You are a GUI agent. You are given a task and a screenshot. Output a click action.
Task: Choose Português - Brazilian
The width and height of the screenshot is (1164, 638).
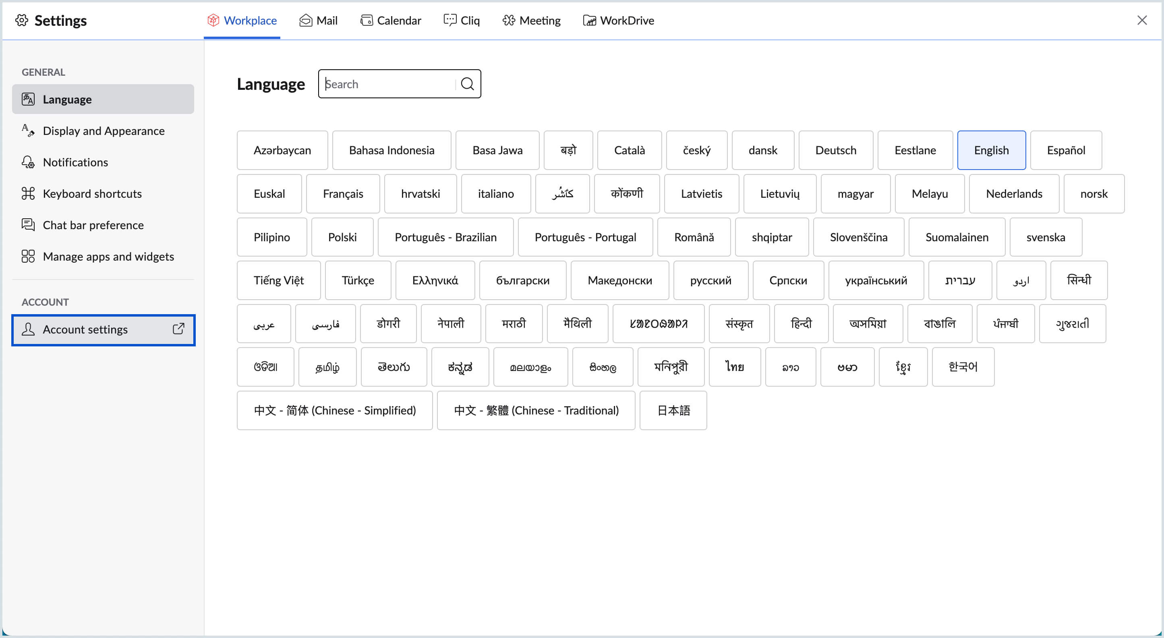click(x=446, y=237)
